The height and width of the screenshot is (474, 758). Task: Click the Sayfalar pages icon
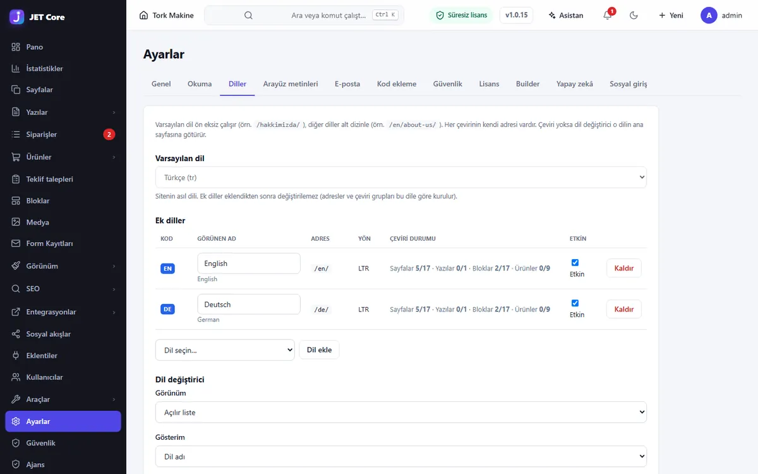pyautogui.click(x=16, y=90)
